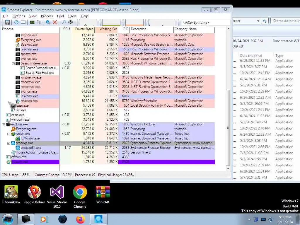The width and height of the screenshot is (300, 225).
Task: Click the Everything.exe icon at PID 1148
Action: (x=18, y=40)
